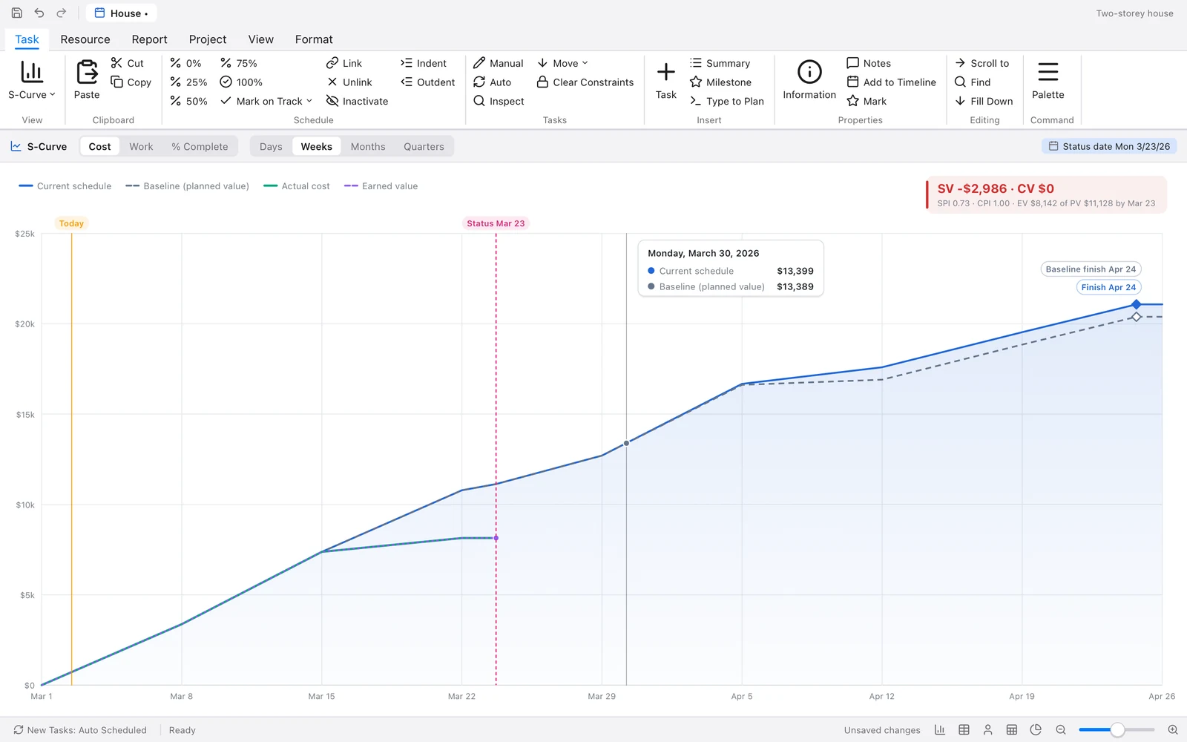Screen dimensions: 1187x742
Task: Indent the selected task
Action: tap(424, 63)
